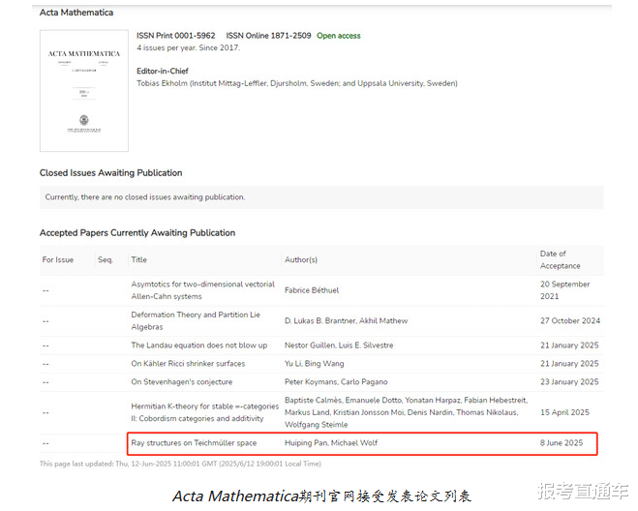Click the 'This page last updated' timestamp

180,464
